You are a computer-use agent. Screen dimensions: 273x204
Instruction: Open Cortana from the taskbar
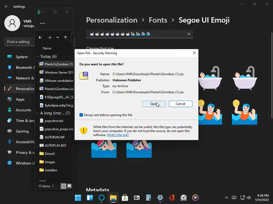point(101,198)
